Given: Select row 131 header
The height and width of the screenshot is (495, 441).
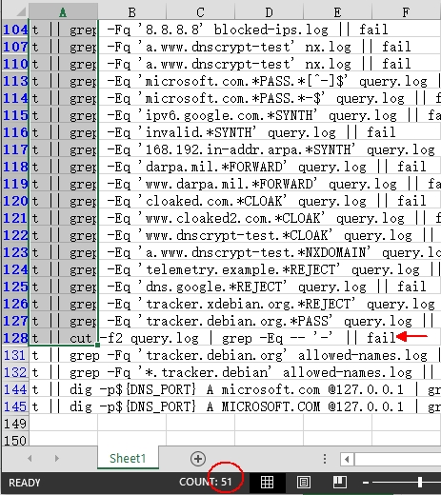Looking at the screenshot, I should [x=15, y=355].
